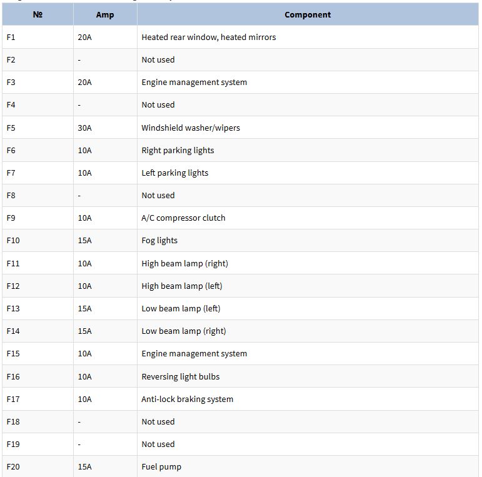Click the F20 fuse number cell
Screen dimensions: 482x477
tap(38, 466)
